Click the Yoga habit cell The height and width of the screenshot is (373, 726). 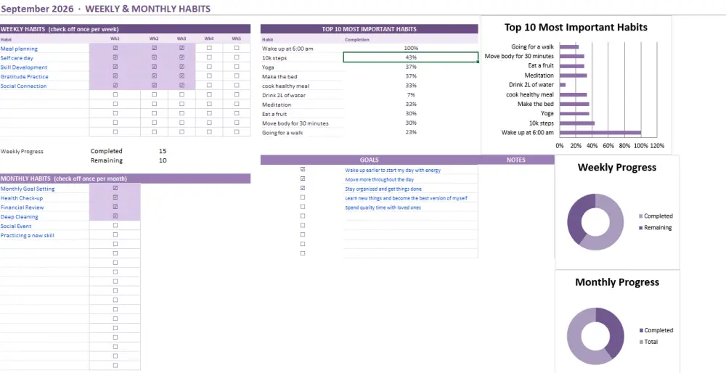pos(302,67)
